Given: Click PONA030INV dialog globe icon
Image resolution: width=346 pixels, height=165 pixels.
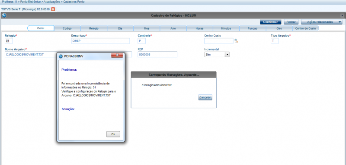Looking at the screenshot, I should coord(61,56).
